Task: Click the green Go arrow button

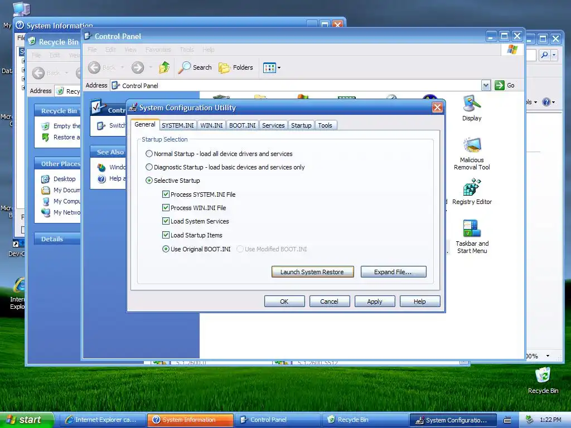Action: [500, 85]
